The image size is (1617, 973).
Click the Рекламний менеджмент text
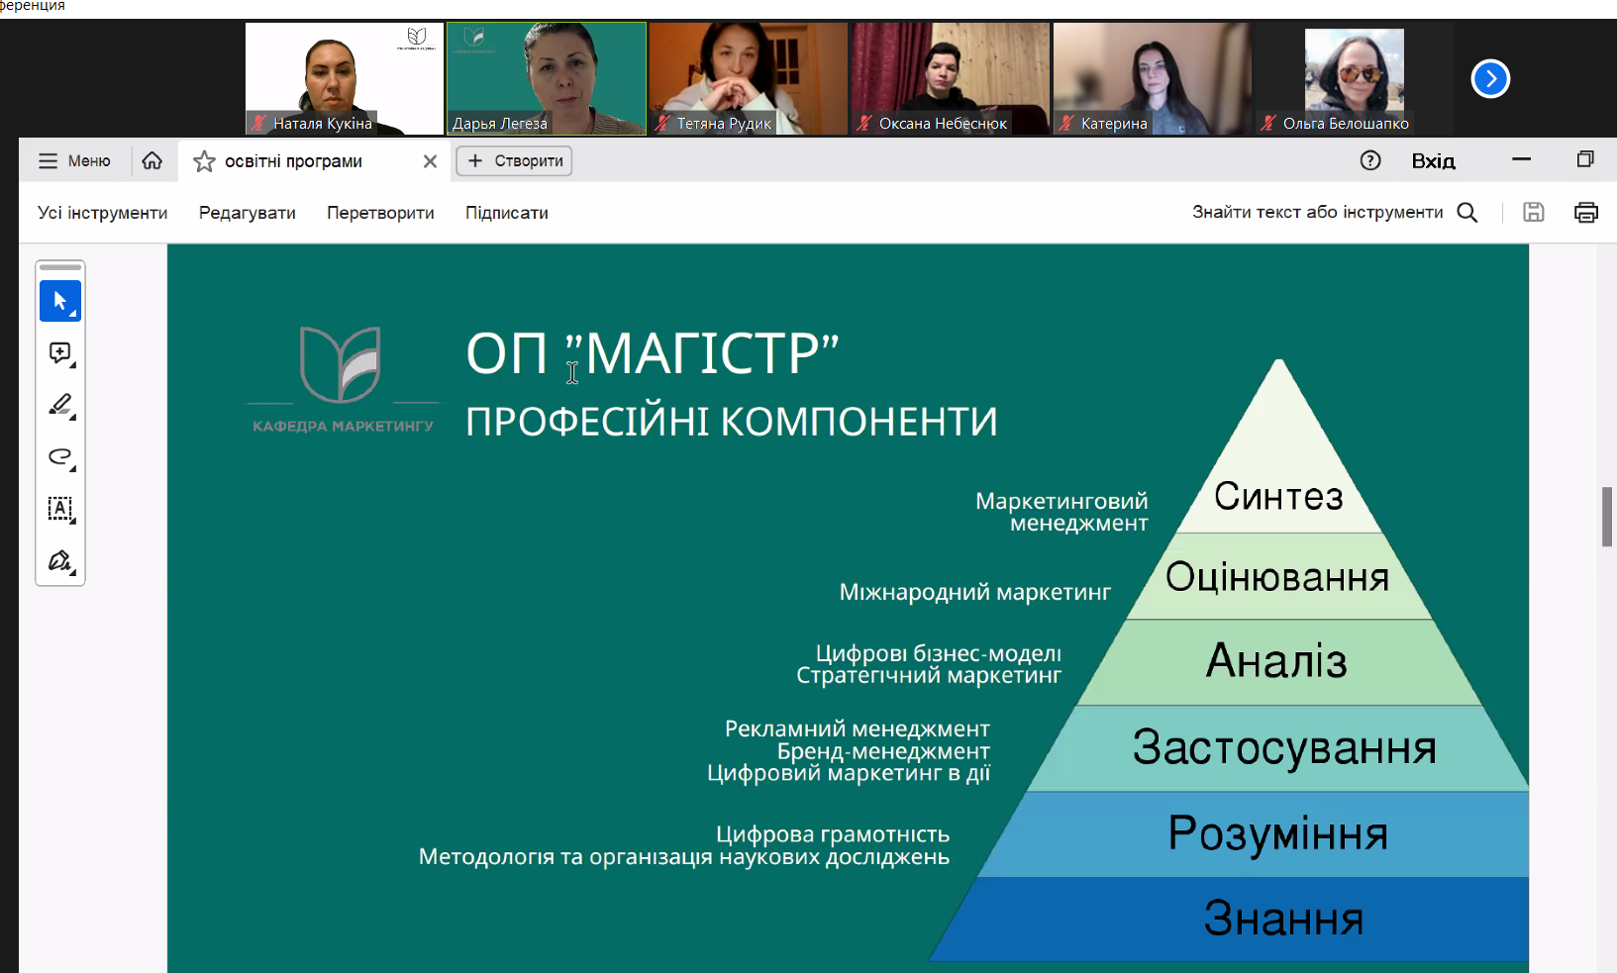tap(858, 729)
